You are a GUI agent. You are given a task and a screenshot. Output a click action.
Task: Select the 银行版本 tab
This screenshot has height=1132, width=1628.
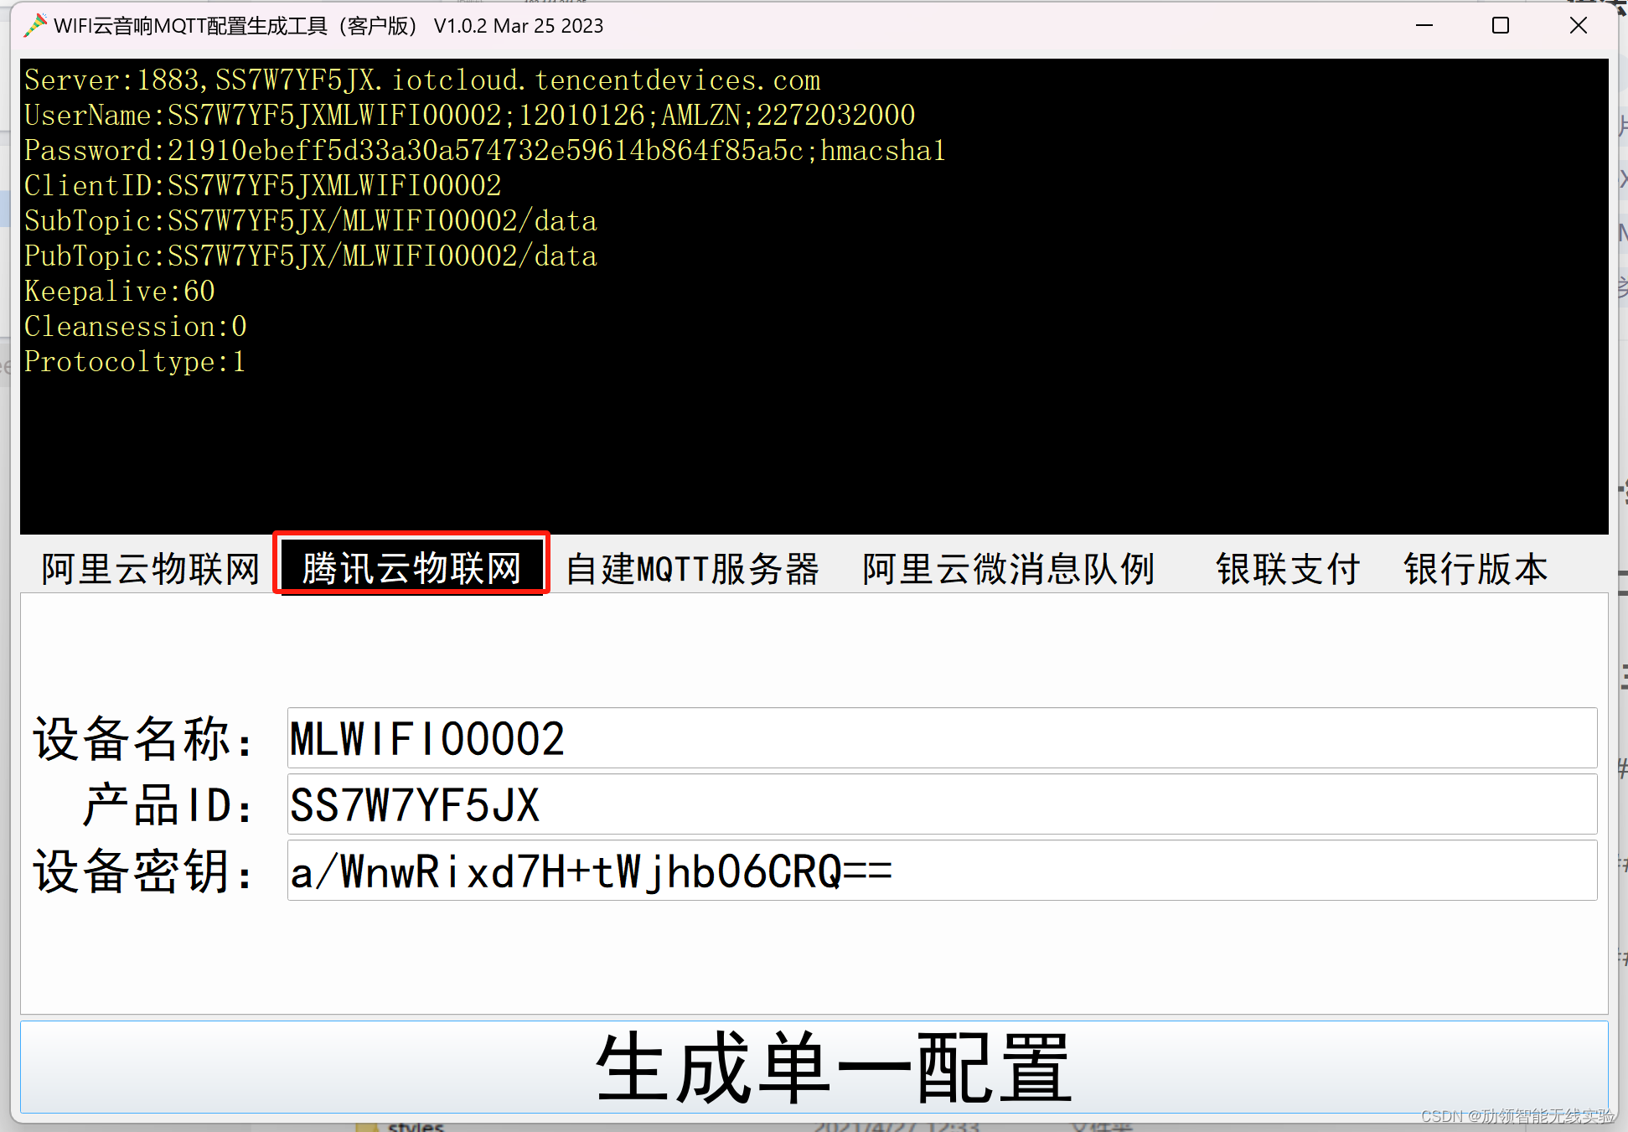click(x=1476, y=569)
